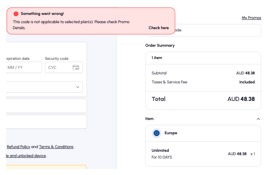Click the Europe plan name
The height and width of the screenshot is (175, 269).
(171, 133)
